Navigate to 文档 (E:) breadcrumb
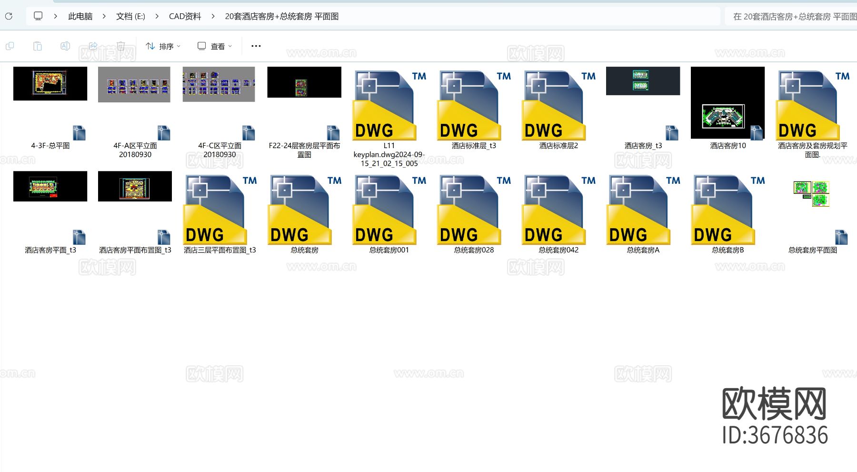Screen dimensions: 857x472 point(130,16)
